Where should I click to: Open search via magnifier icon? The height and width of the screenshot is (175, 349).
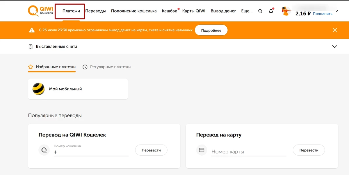tap(260, 11)
